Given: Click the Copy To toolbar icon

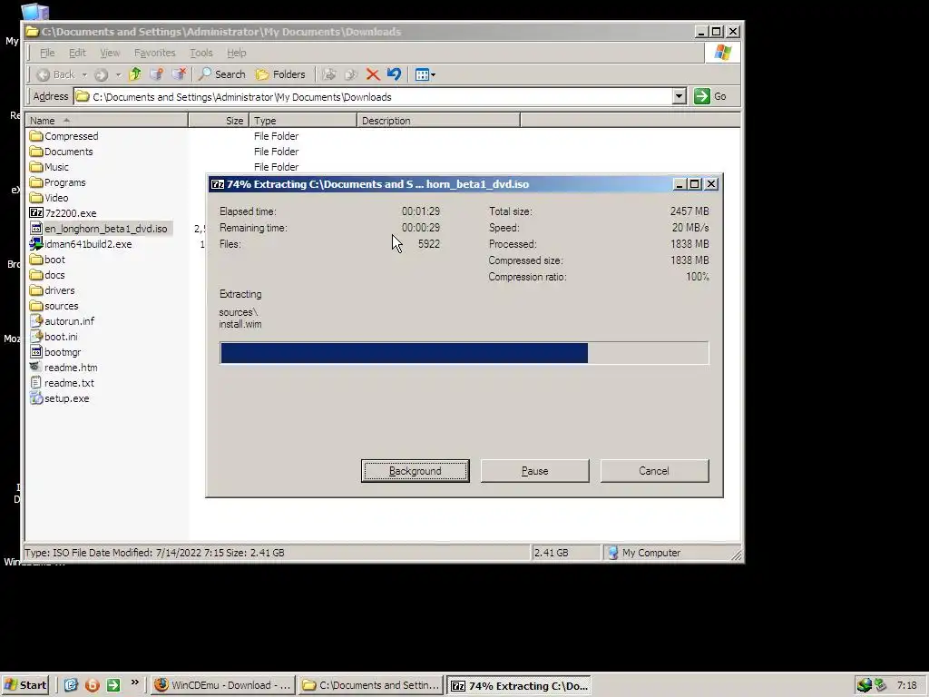Looking at the screenshot, I should [x=351, y=74].
